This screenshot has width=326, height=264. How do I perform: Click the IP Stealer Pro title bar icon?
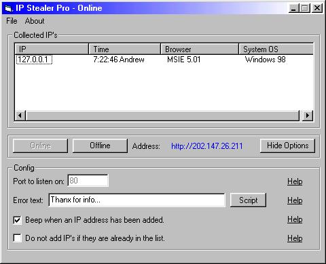click(9, 9)
